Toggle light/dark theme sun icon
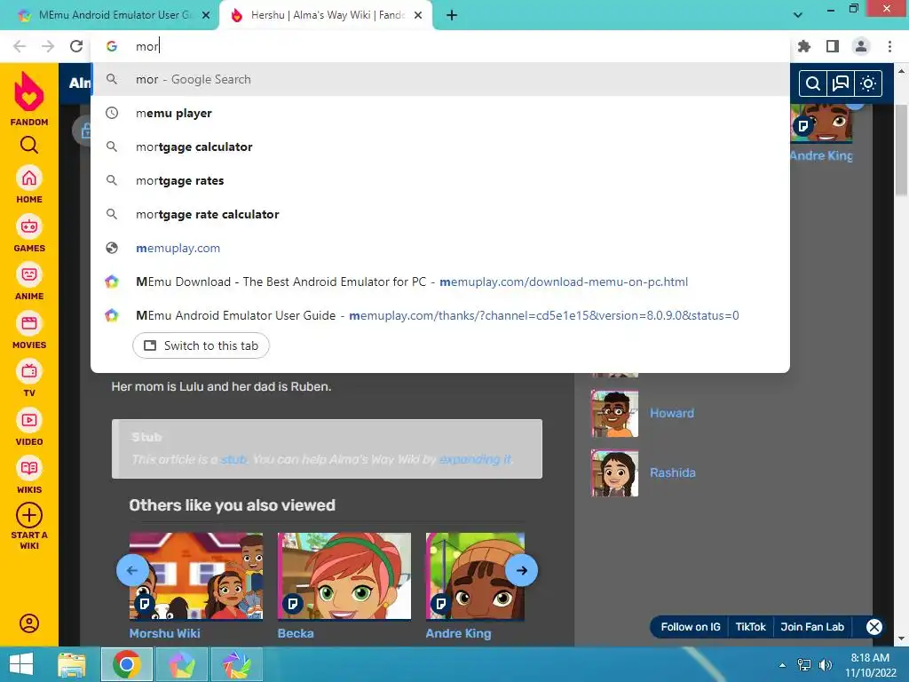The image size is (909, 682). 868,83
